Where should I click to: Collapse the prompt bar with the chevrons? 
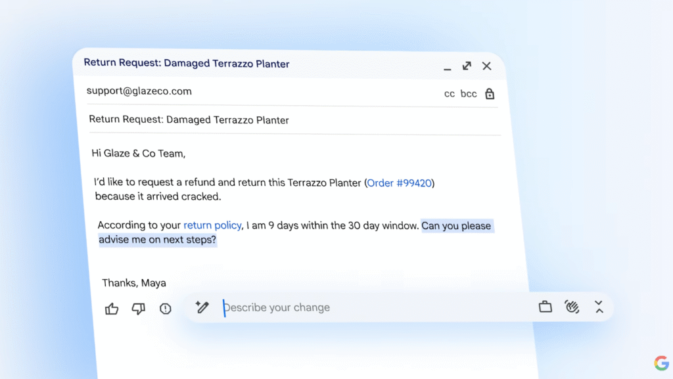[x=599, y=307]
